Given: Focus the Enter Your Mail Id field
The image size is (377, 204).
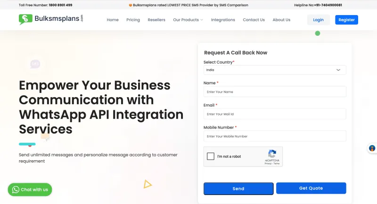Looking at the screenshot, I should pos(275,114).
